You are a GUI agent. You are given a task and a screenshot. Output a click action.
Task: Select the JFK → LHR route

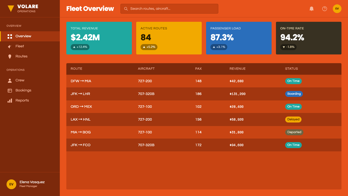[204, 94]
